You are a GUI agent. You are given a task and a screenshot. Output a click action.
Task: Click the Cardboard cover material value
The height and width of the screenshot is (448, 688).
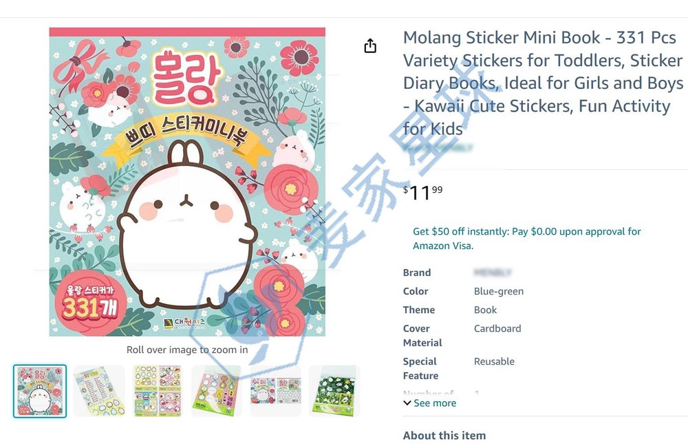pos(497,329)
